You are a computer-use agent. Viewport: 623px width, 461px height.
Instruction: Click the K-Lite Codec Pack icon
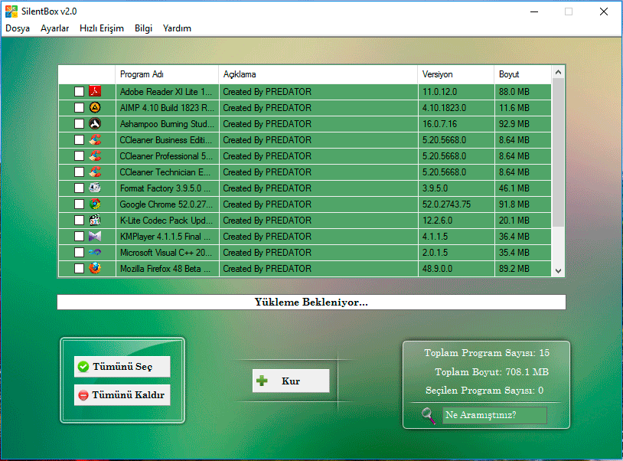pyautogui.click(x=95, y=221)
